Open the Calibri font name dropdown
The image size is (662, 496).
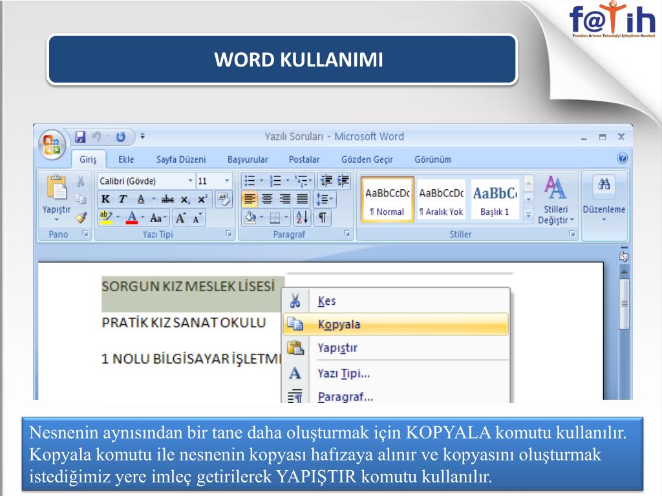click(x=191, y=181)
